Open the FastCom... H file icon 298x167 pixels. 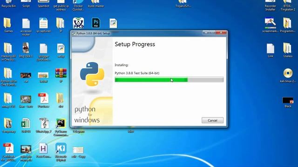click(x=43, y=150)
